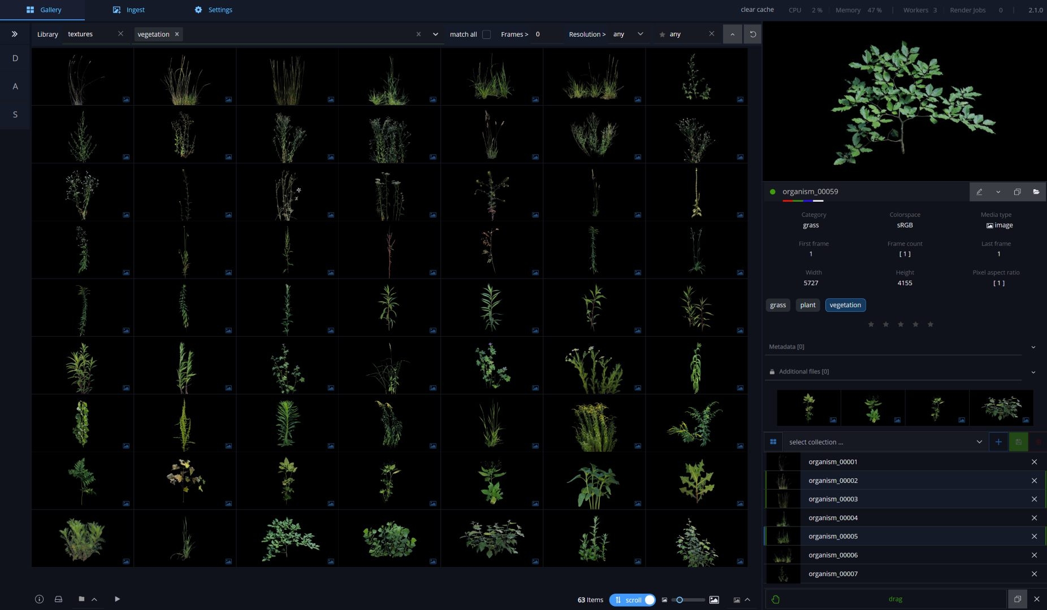Click the clear cache button
Viewport: 1047px width, 610px height.
757,10
